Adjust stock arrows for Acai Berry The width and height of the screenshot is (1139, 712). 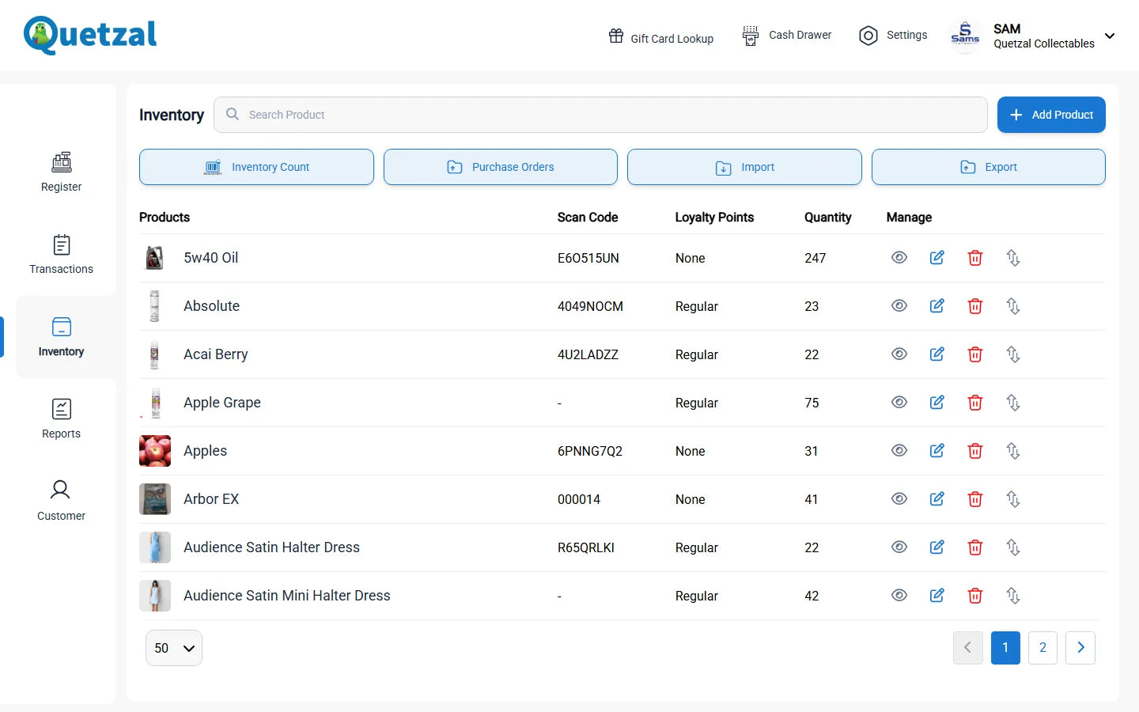click(1013, 354)
